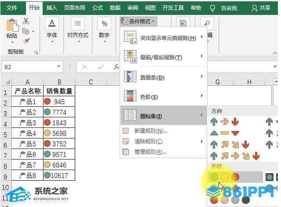Image resolution: width=281 pixels, height=207 pixels.
Task: Switch to the 审阅 tab
Action: click(133, 8)
